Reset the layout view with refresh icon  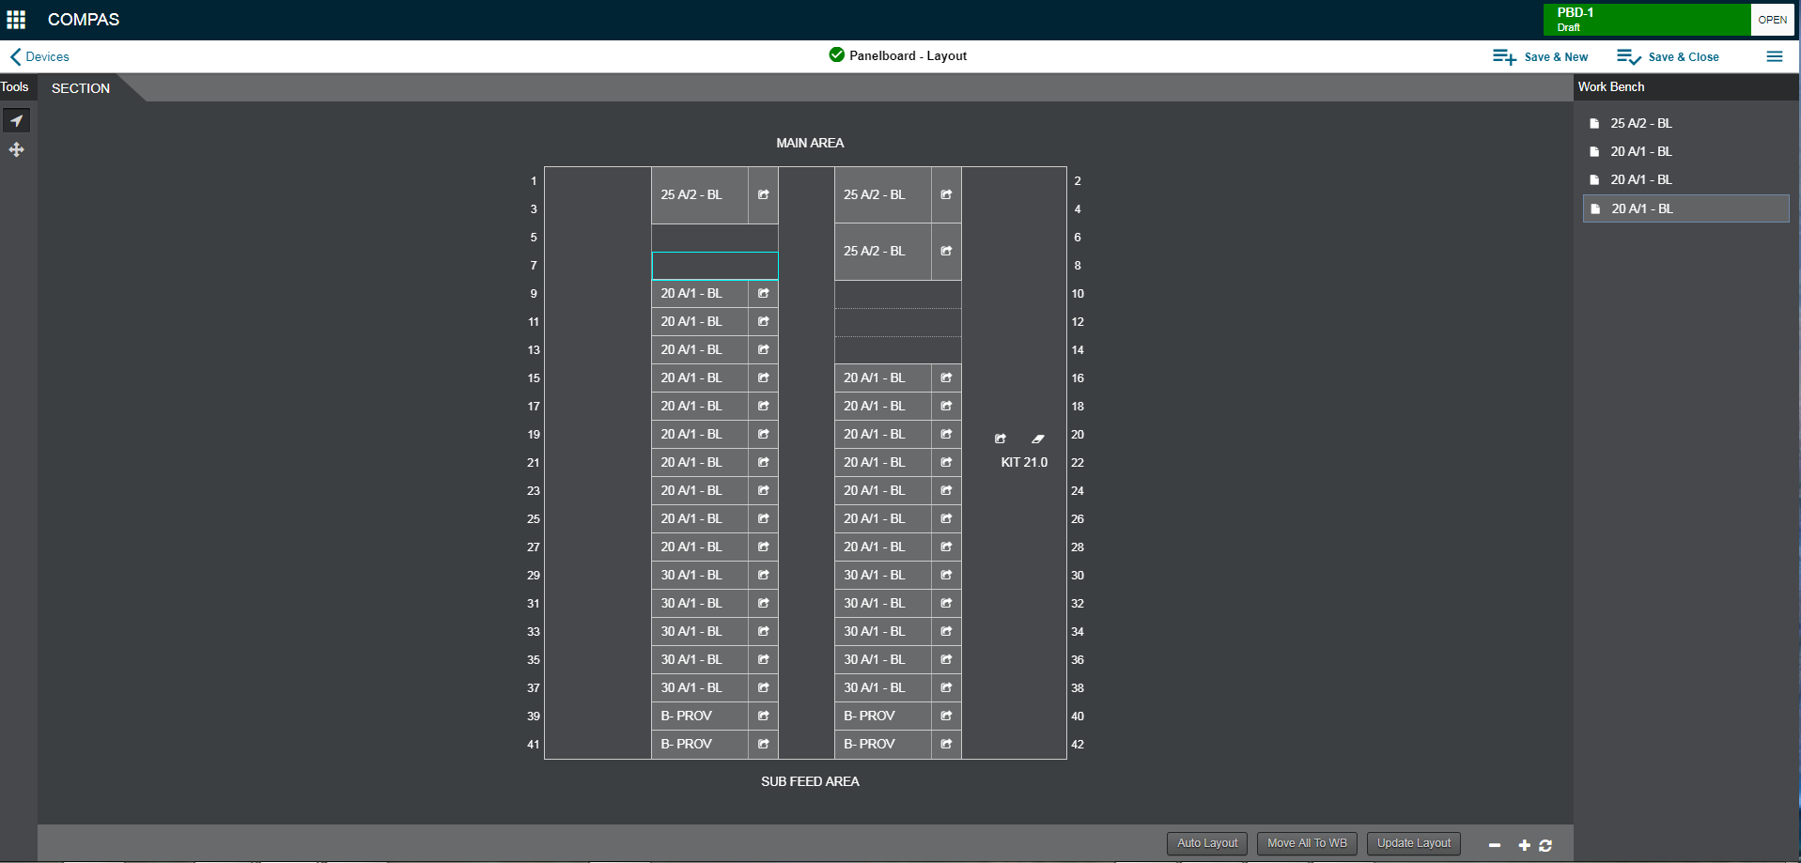click(x=1545, y=845)
